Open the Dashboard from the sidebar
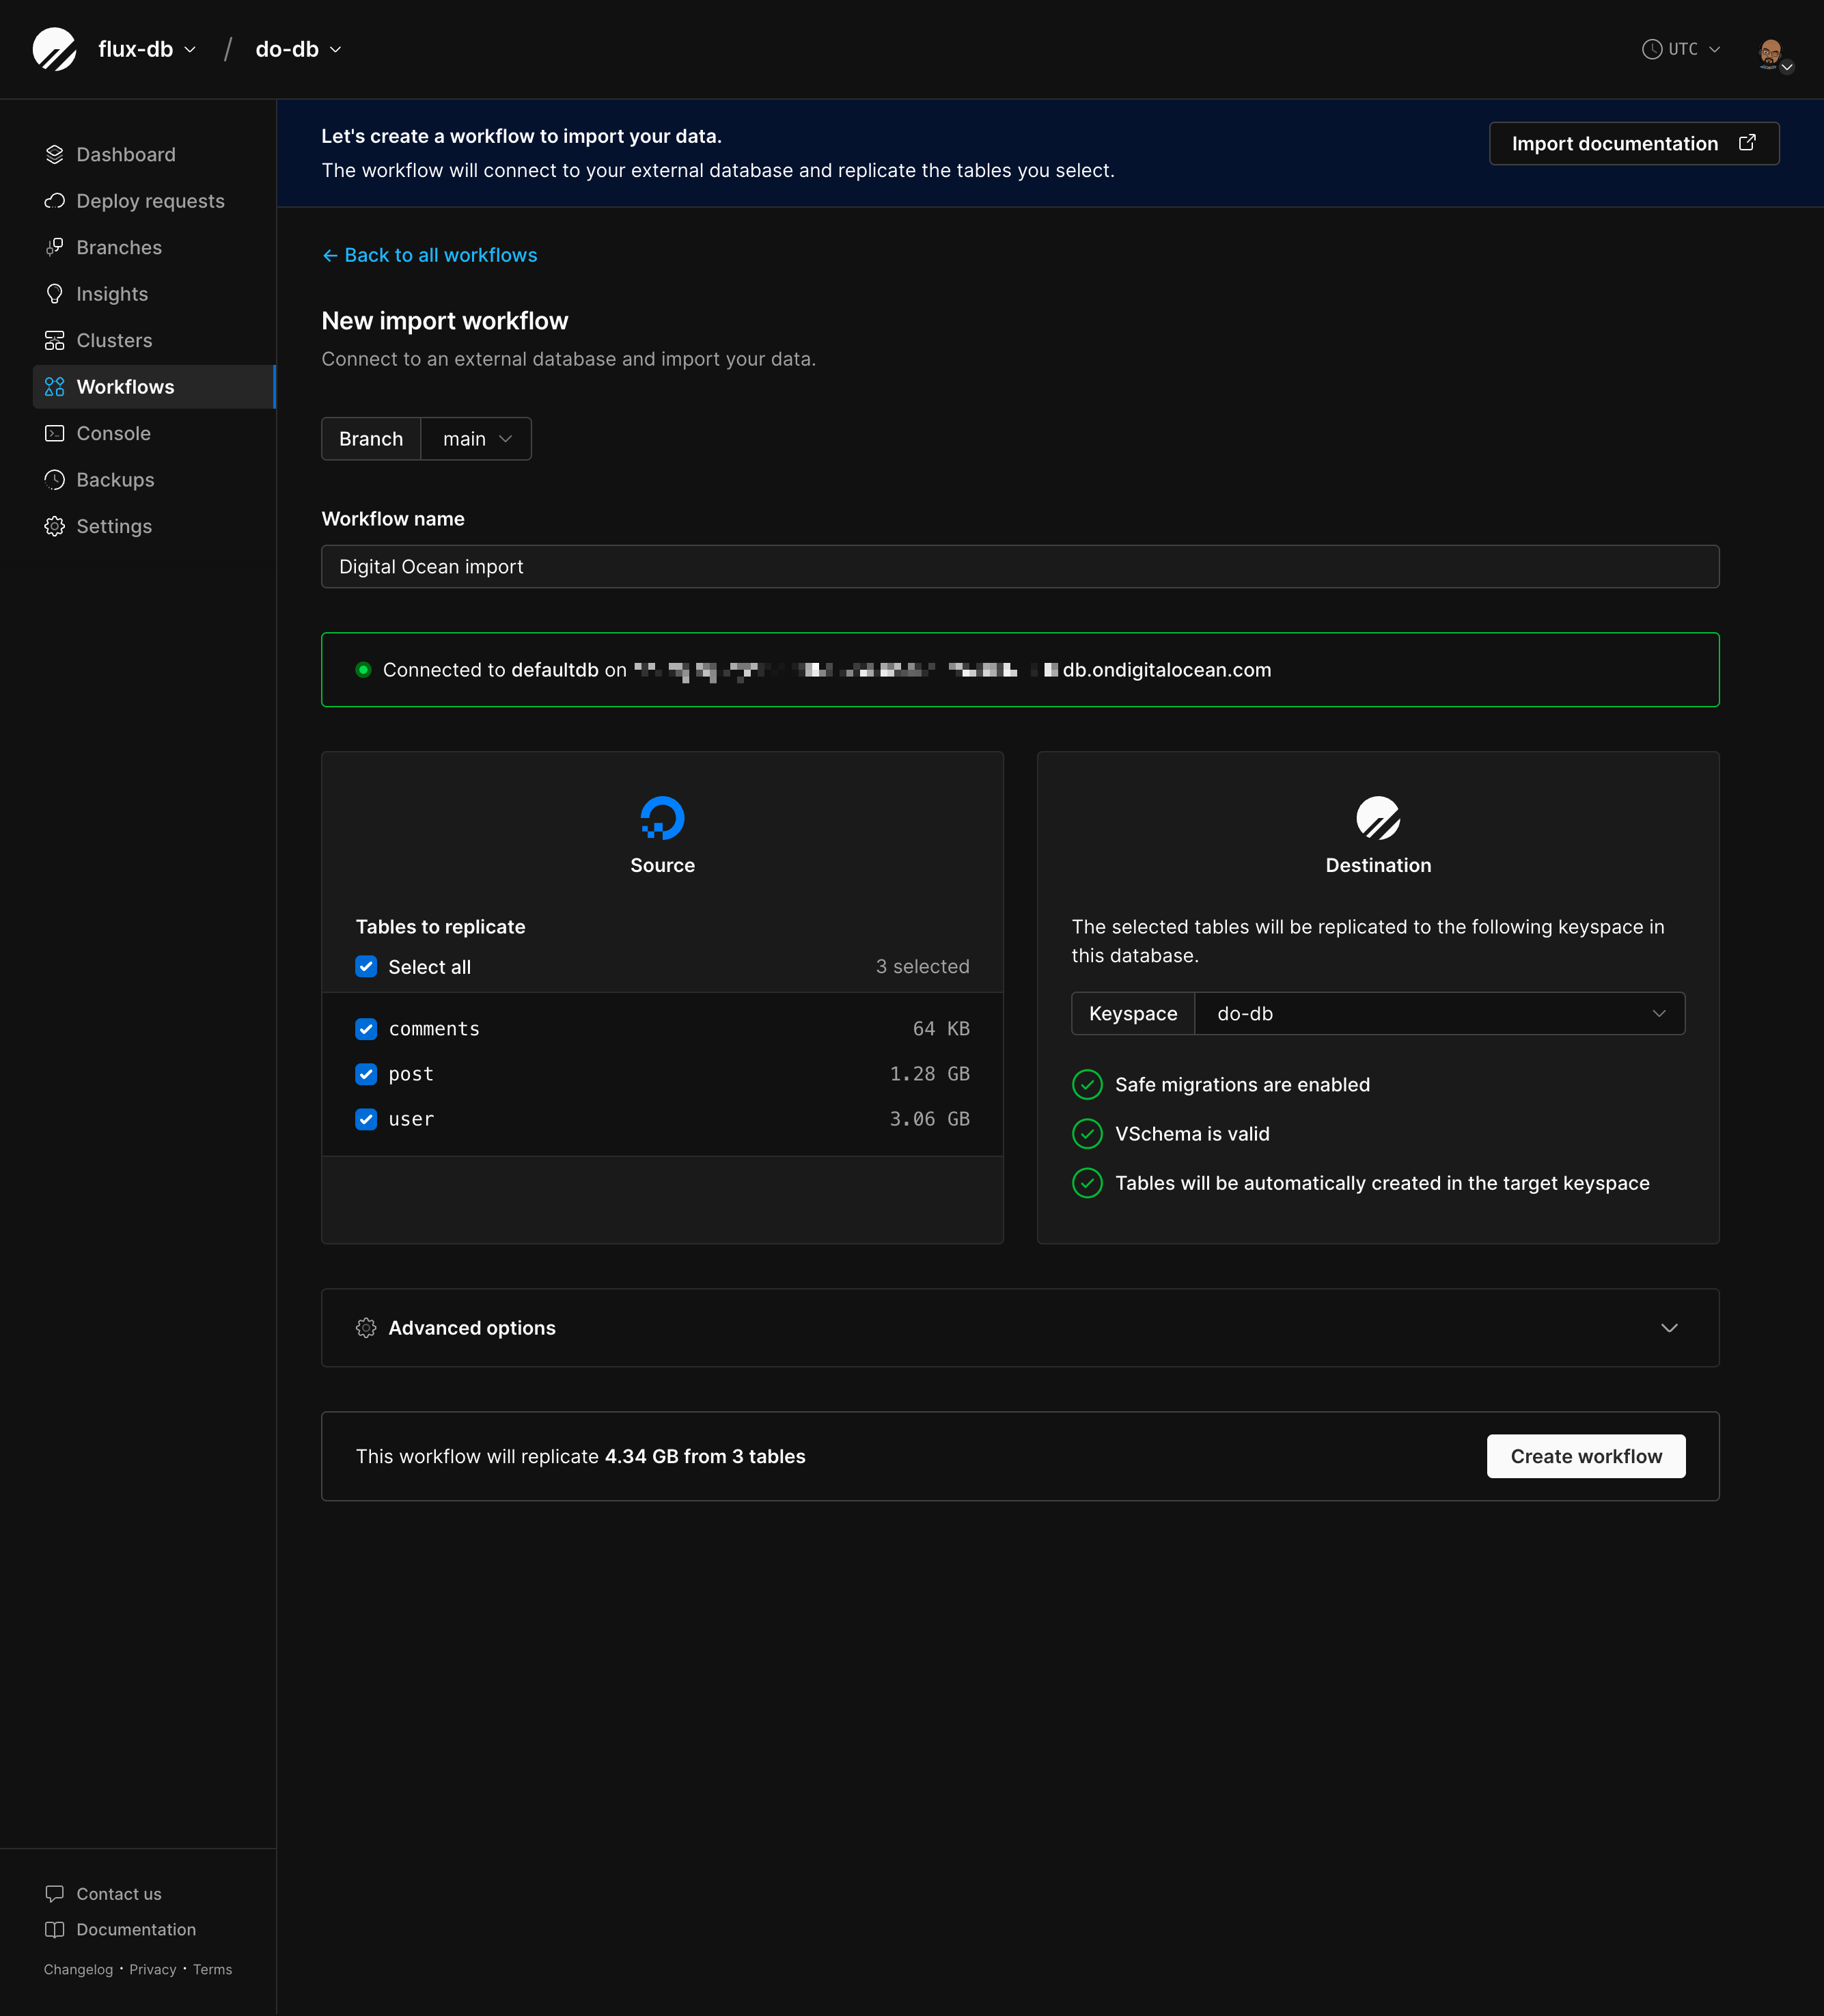 [x=126, y=154]
